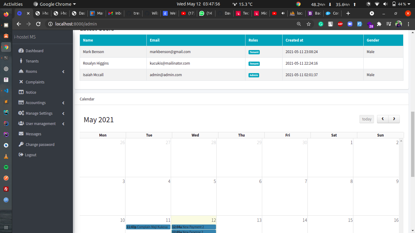This screenshot has height=233, width=415.
Task: Open the clock and calendar in top bar
Action: (198, 4)
